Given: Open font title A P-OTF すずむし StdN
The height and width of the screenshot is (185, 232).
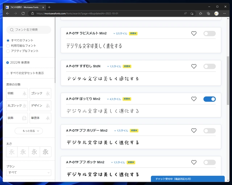Looking at the screenshot, I should [83, 66].
